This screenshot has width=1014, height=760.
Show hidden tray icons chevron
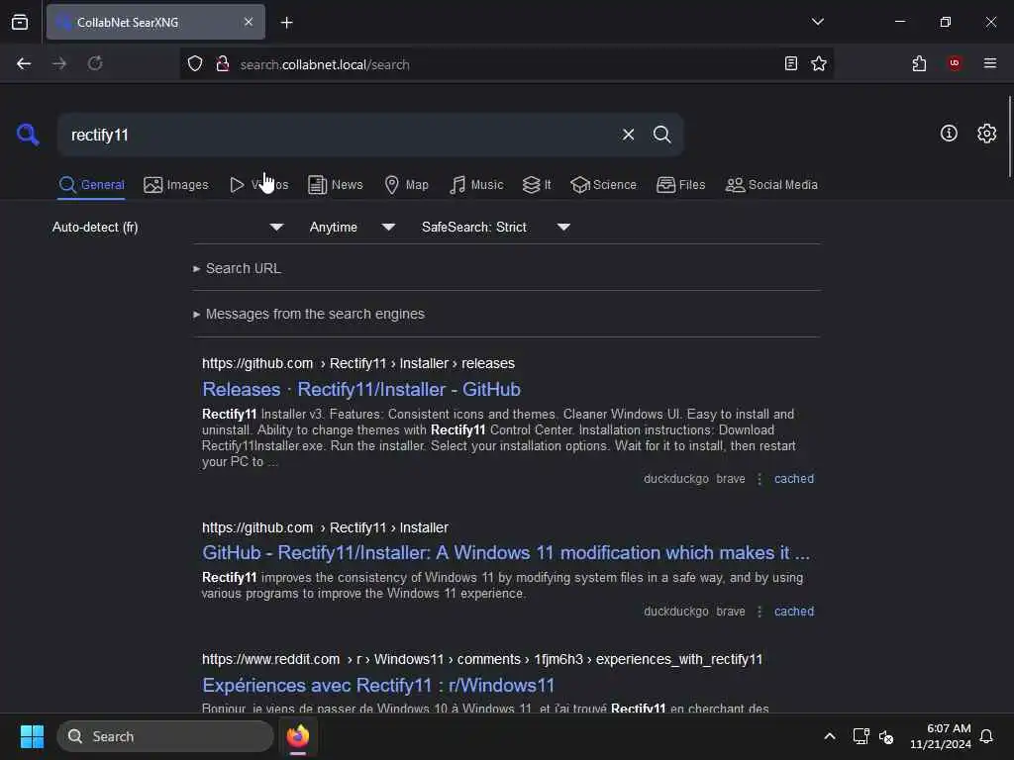click(x=829, y=736)
